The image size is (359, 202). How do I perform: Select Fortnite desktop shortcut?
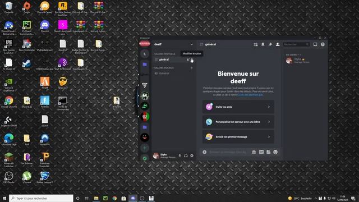(45, 102)
